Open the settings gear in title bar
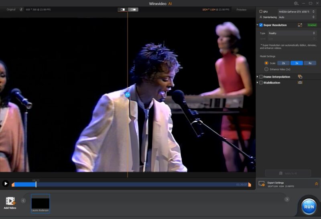The image size is (321, 219). point(296,4)
